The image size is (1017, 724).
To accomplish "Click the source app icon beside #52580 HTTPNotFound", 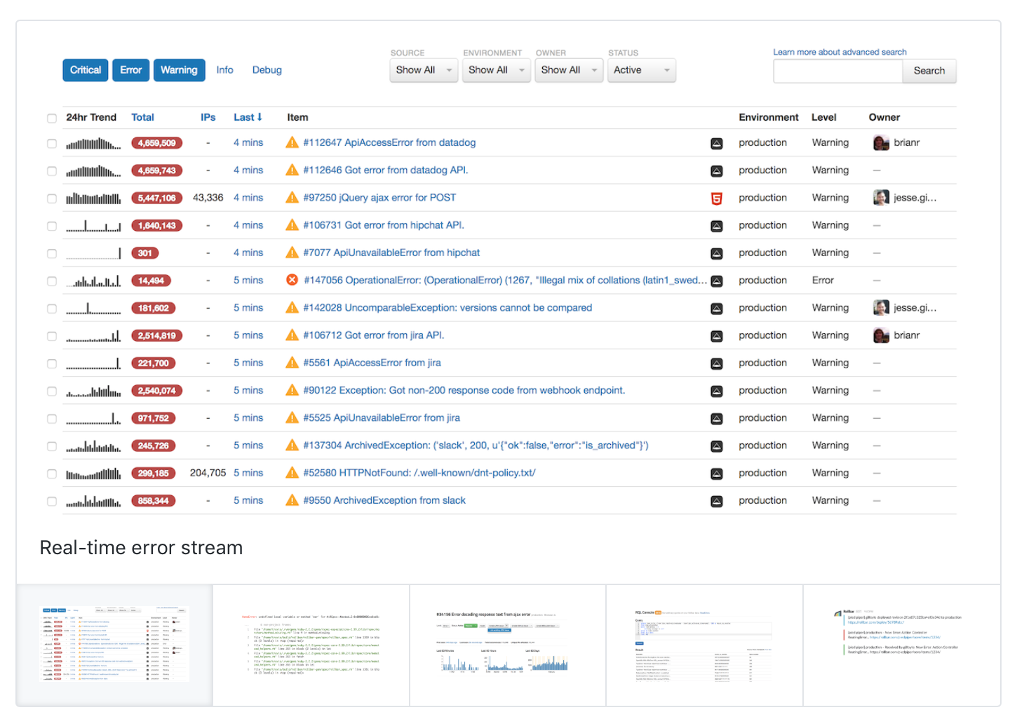I will click(716, 474).
